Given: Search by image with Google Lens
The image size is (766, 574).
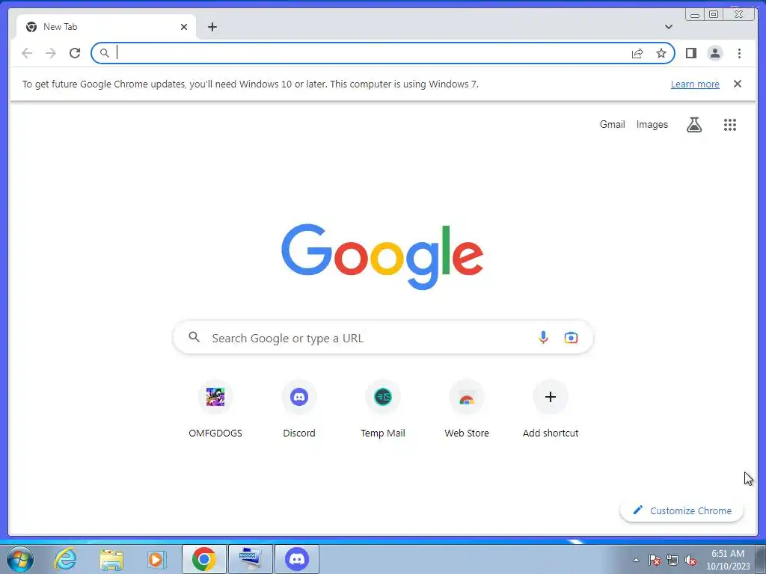Looking at the screenshot, I should (x=571, y=337).
